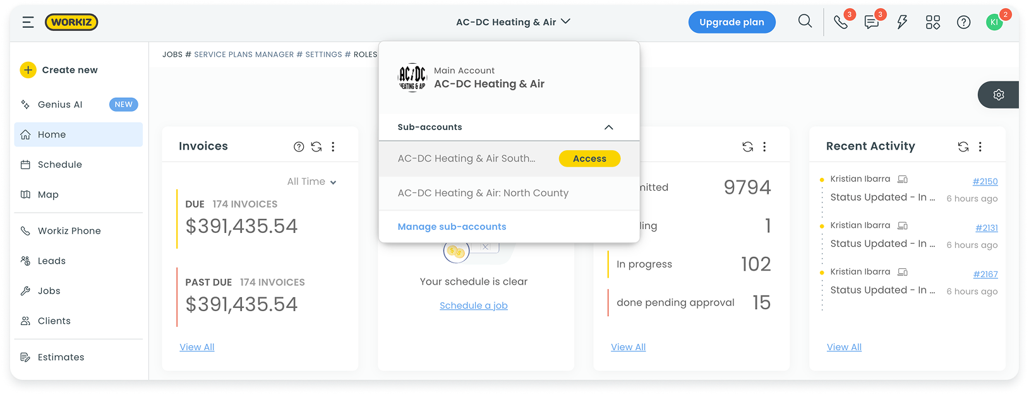Click the Upgrade plan button
This screenshot has width=1029, height=395.
(x=731, y=22)
